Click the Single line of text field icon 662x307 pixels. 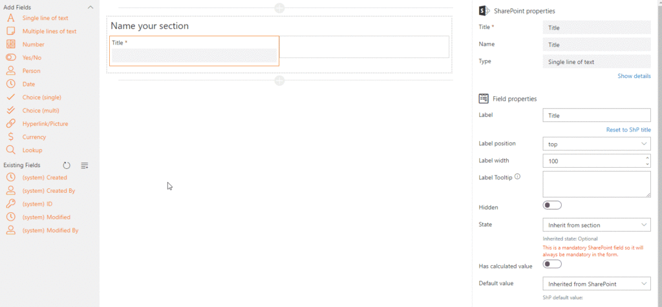[x=10, y=18]
